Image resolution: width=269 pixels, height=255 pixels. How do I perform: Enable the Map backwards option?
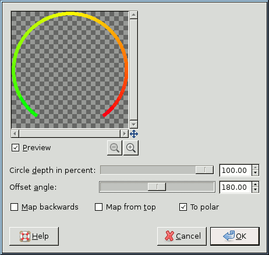click(15, 207)
